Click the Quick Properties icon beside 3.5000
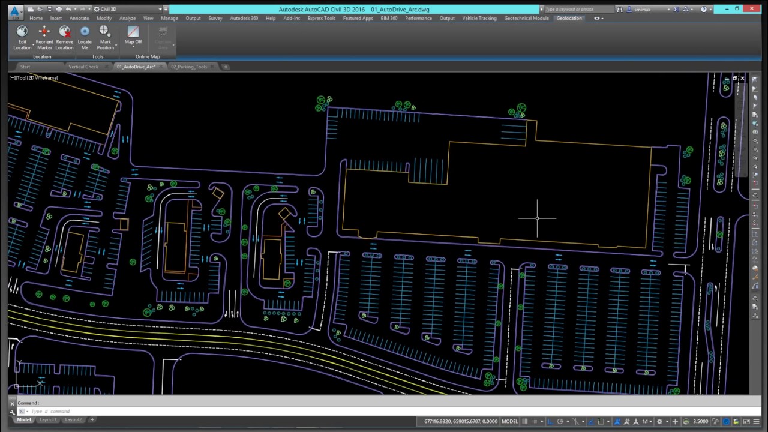 click(716, 421)
